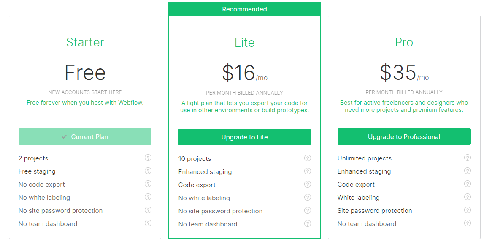Click the Starter plan heading
The height and width of the screenshot is (242, 484).
click(85, 42)
